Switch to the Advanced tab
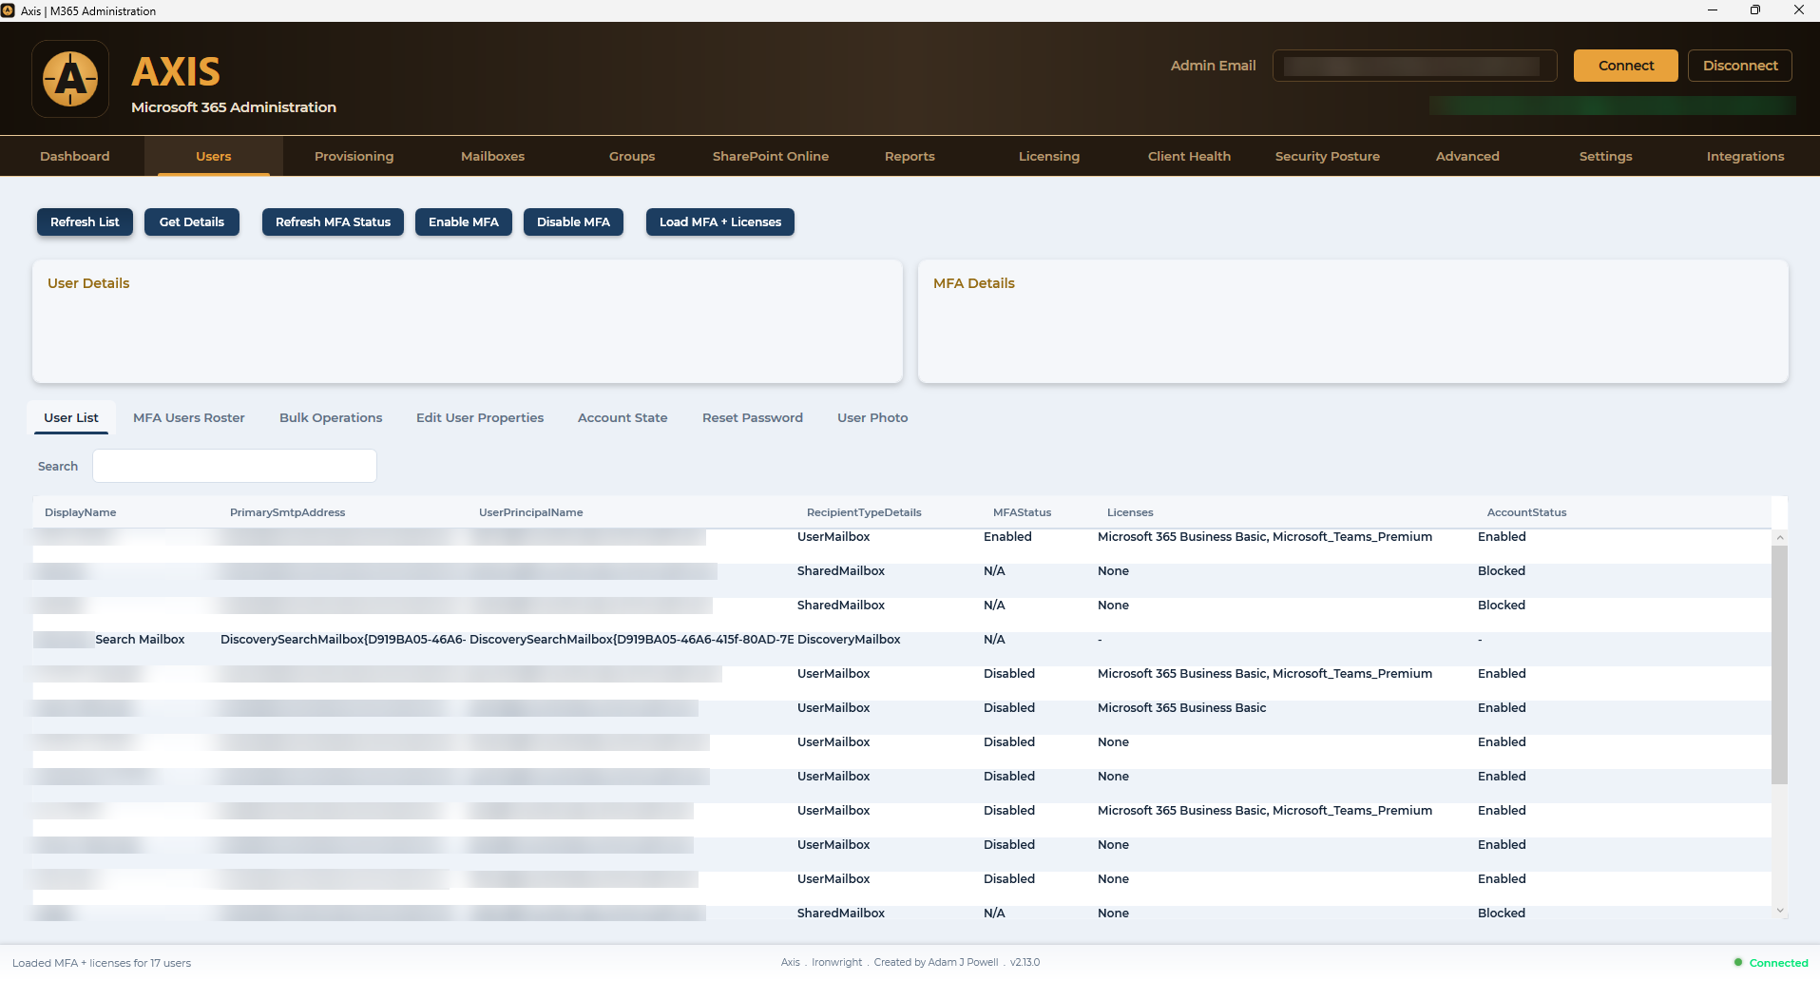1820x981 pixels. (x=1467, y=156)
